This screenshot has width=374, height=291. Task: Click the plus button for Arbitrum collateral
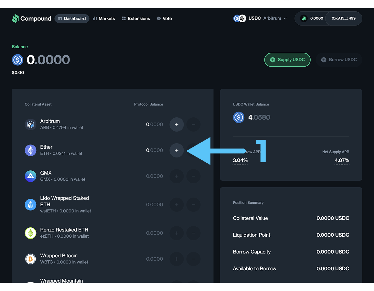coord(176,124)
